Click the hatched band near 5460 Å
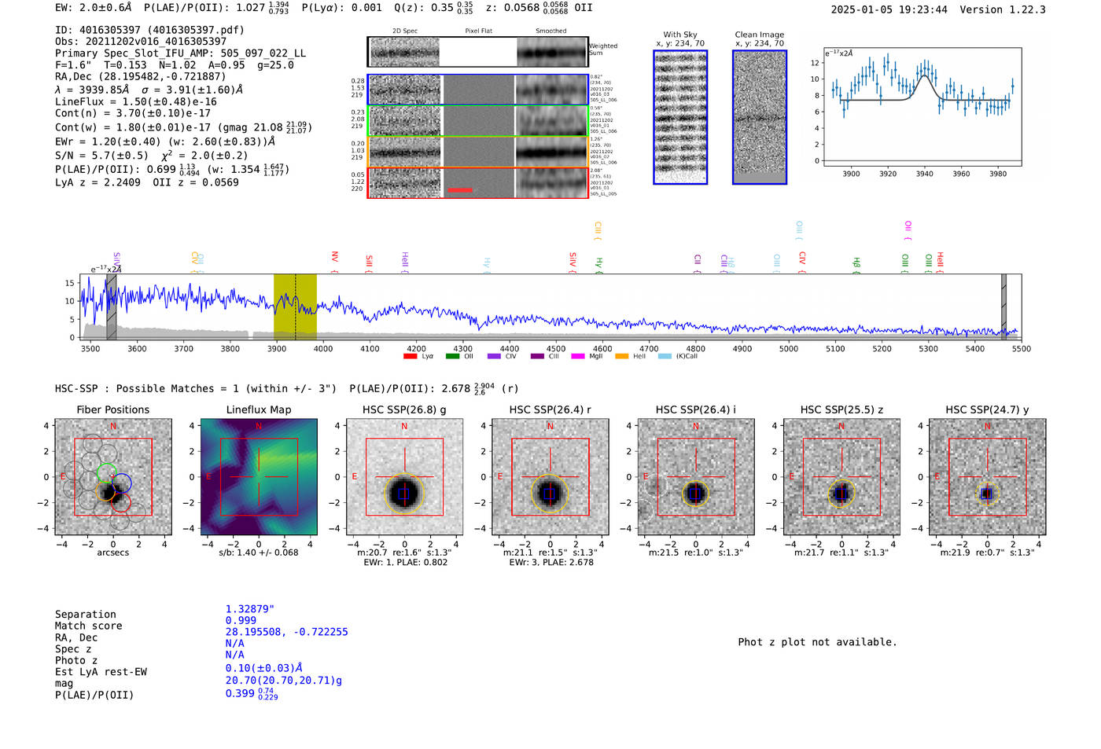Screen dimensions: 1101x749 1003,307
